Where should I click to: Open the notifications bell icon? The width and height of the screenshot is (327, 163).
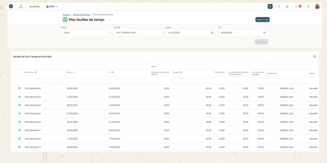[x=296, y=6]
